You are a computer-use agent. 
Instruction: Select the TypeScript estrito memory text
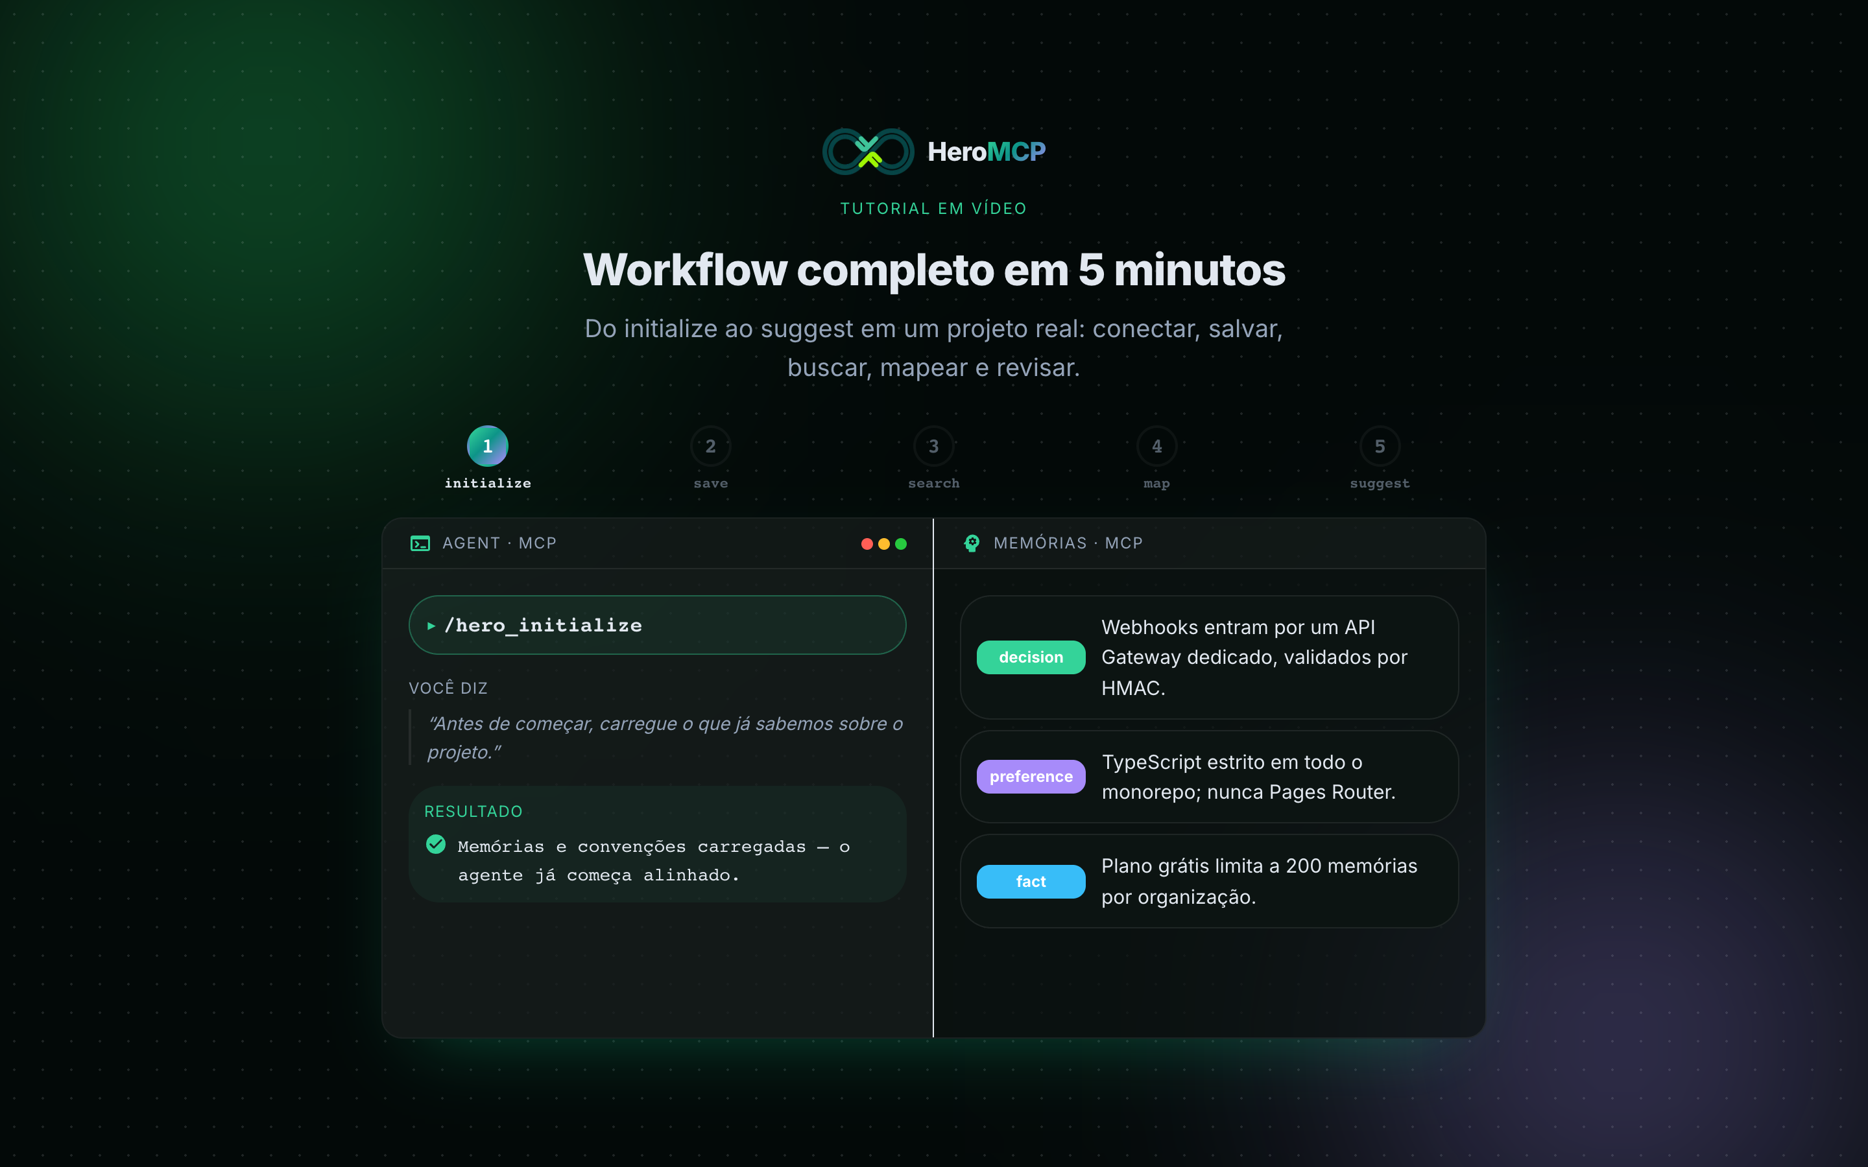pos(1249,777)
